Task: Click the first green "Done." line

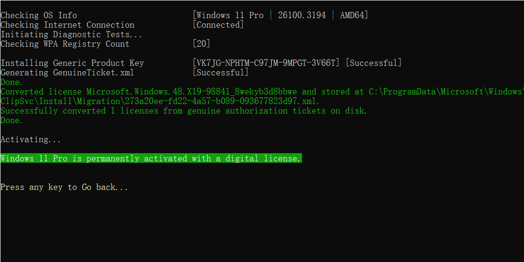Action: 11,82
